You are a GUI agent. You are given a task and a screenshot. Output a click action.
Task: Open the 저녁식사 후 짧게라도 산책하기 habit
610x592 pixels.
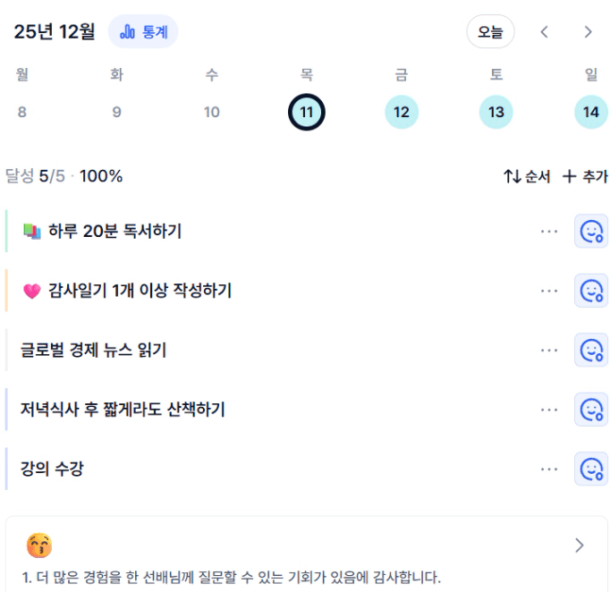(123, 410)
